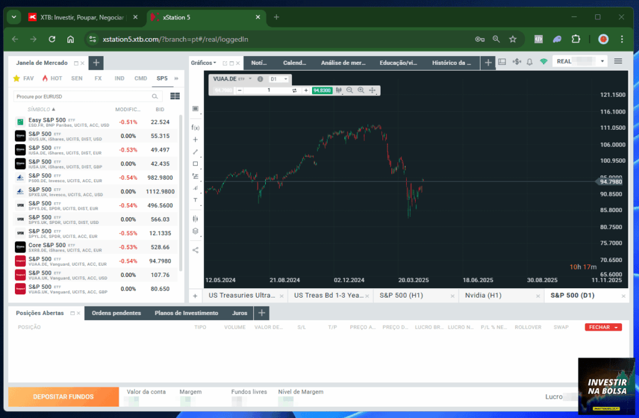This screenshot has height=418, width=639.
Task: Click the market list vertical scrollbar
Action: point(181,192)
